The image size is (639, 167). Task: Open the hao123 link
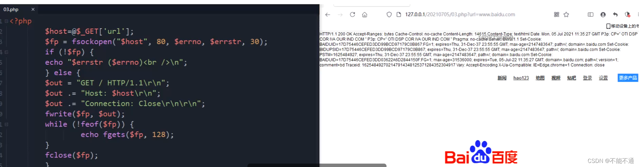(x=521, y=78)
